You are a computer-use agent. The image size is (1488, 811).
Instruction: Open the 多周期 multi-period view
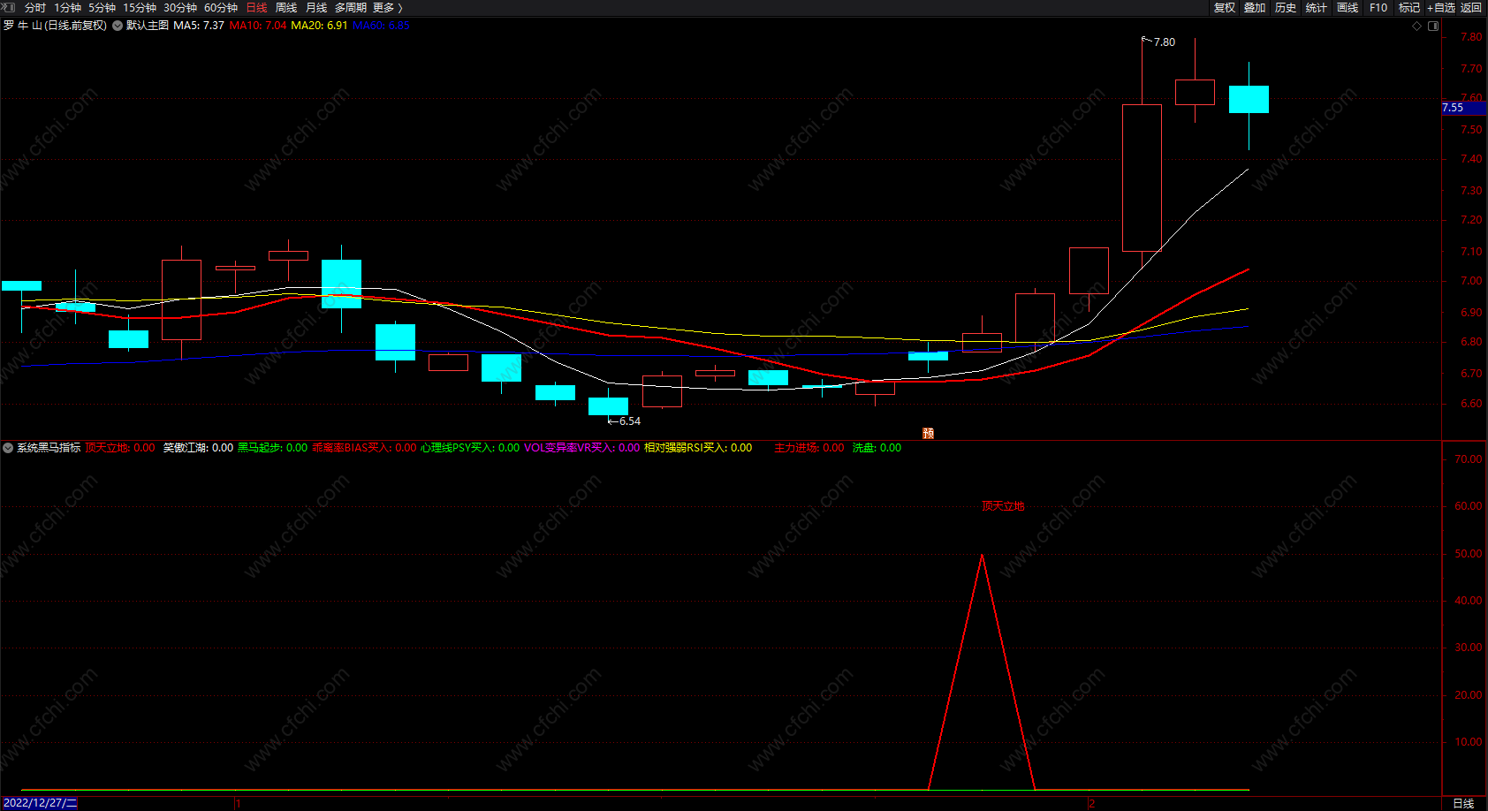point(351,8)
